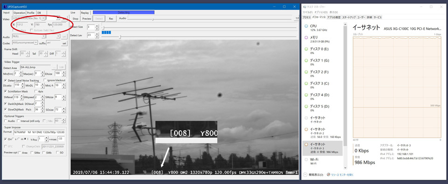Select the 'm' super impose radio button
448x184 pixels.
(19, 139)
